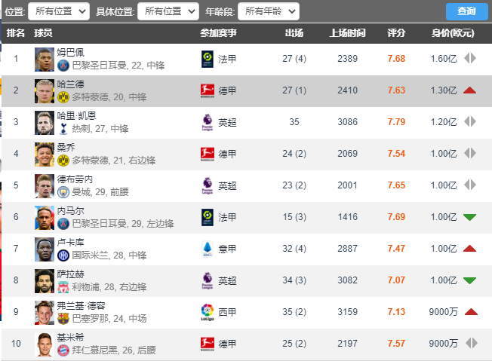Click the 基米希 name link
492x361 pixels.
pos(70,337)
